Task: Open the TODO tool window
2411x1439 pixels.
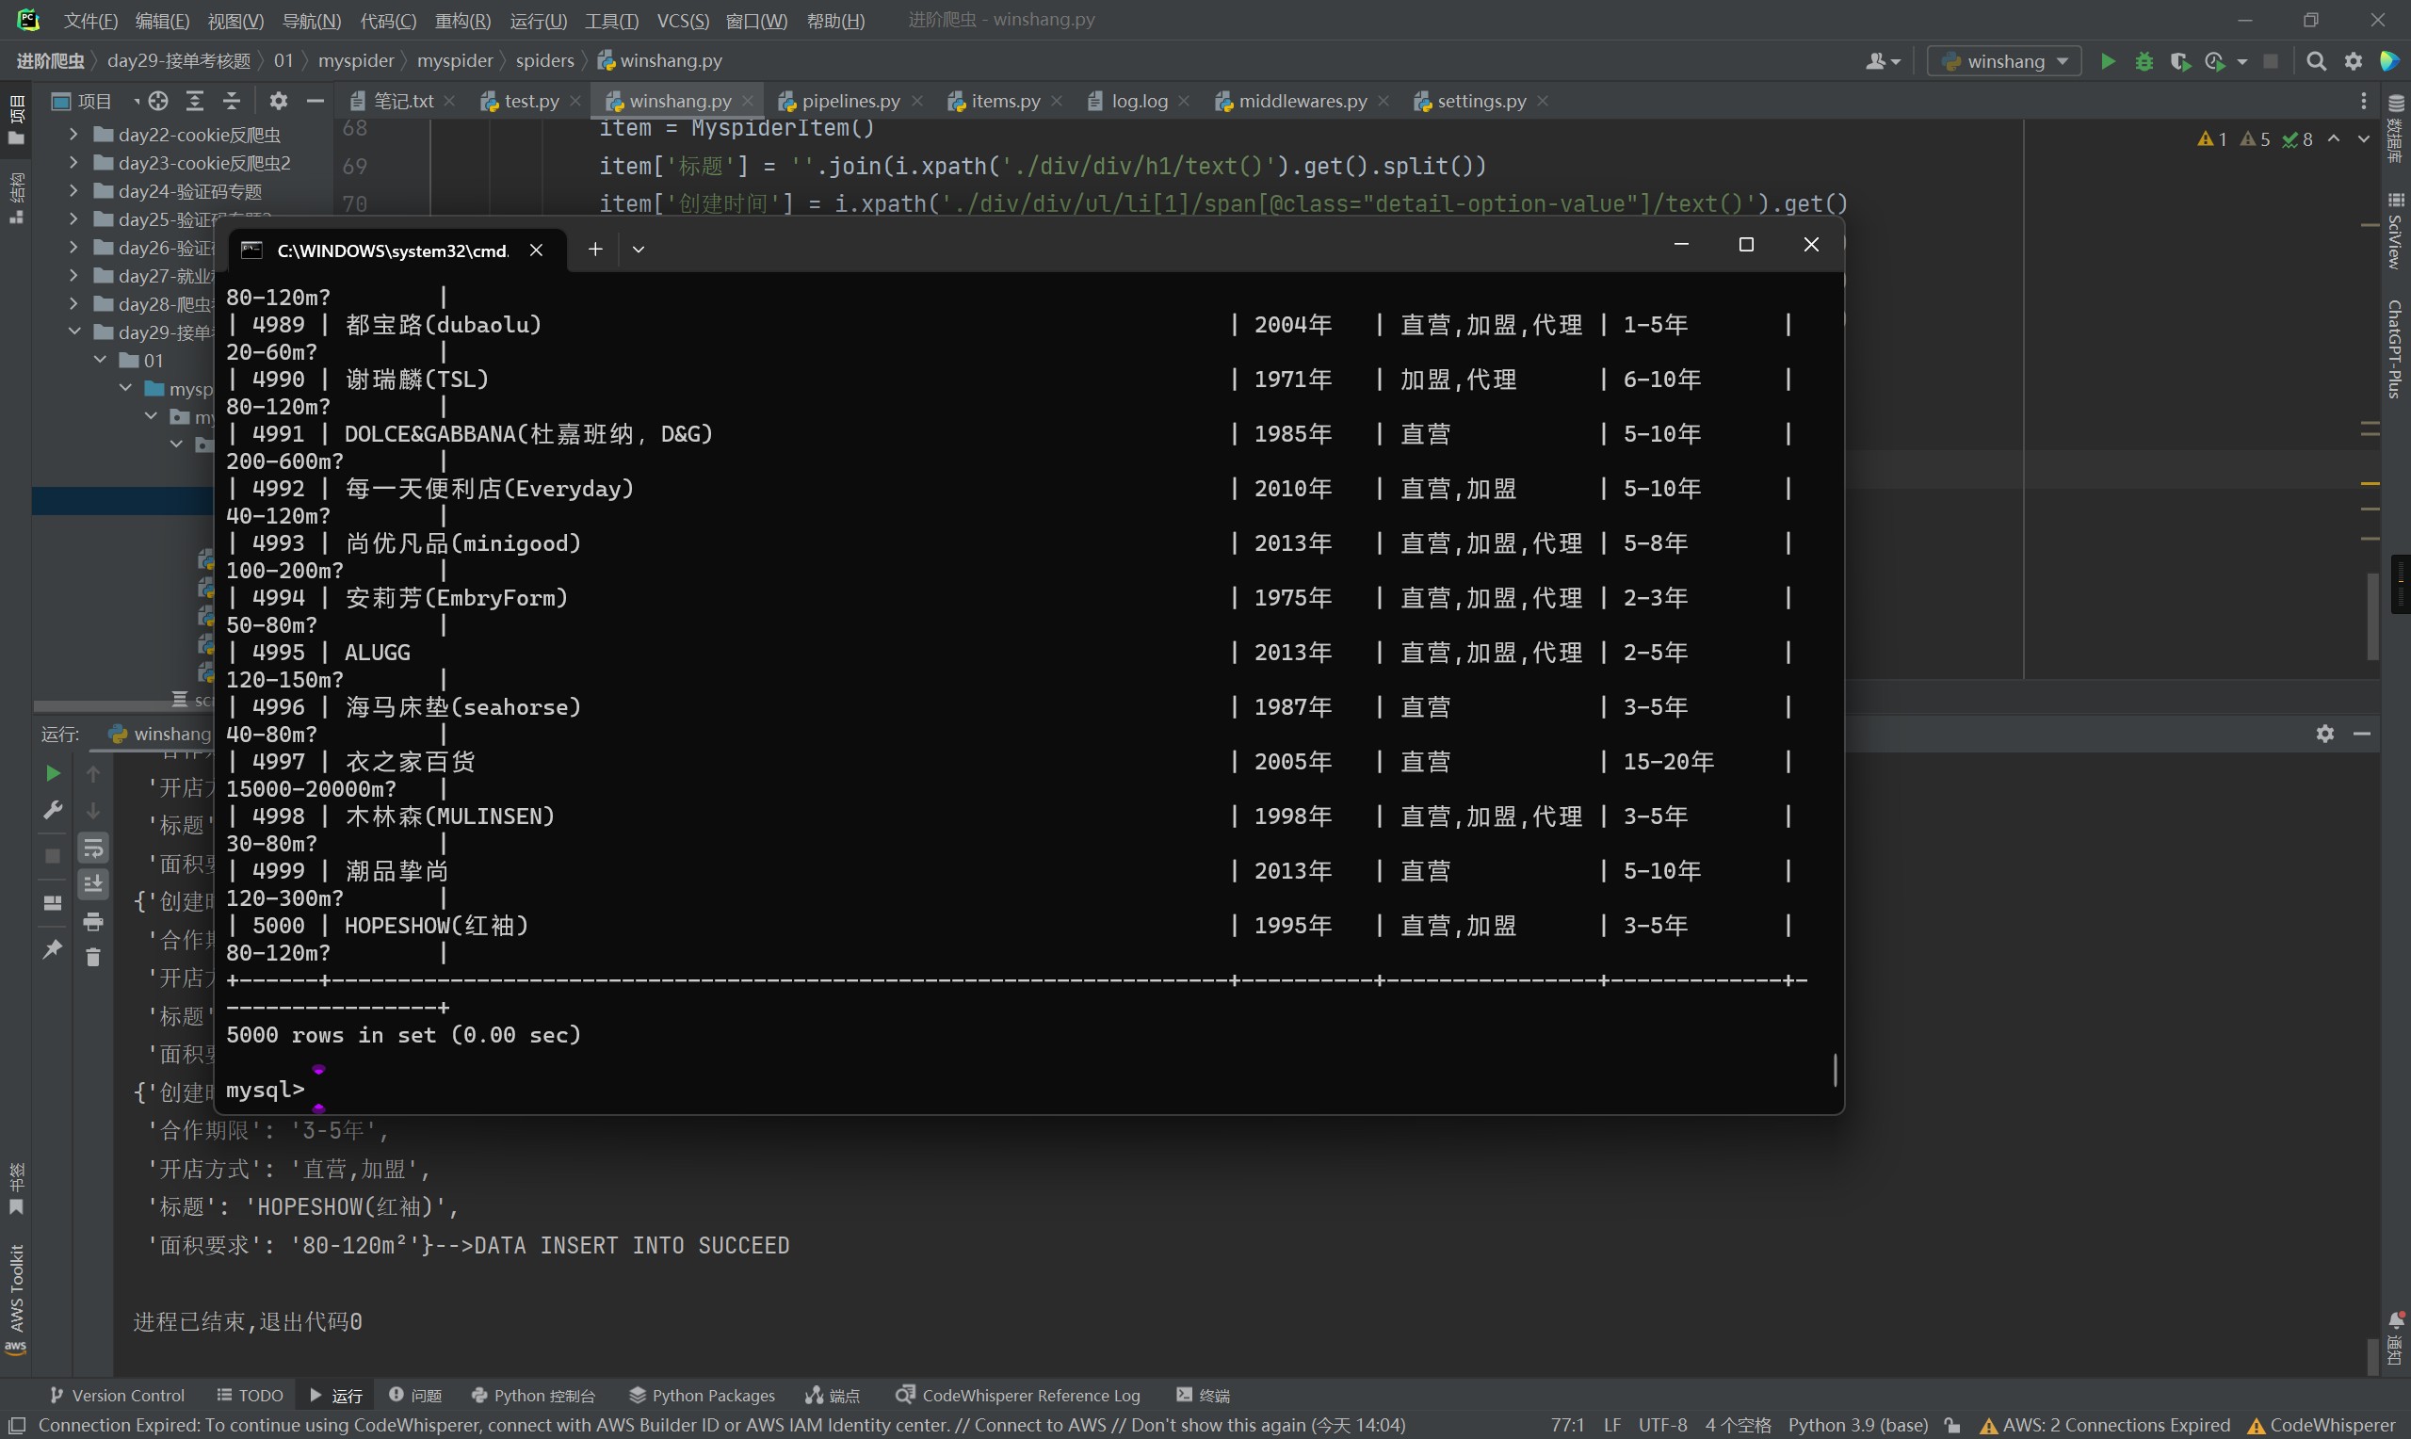Action: click(251, 1396)
